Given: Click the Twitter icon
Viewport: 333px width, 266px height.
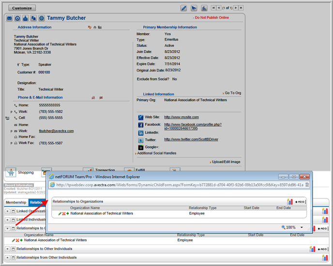Looking at the screenshot, I should click(x=140, y=140).
